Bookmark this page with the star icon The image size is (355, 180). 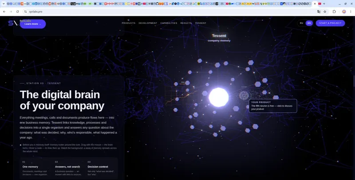(325, 11)
